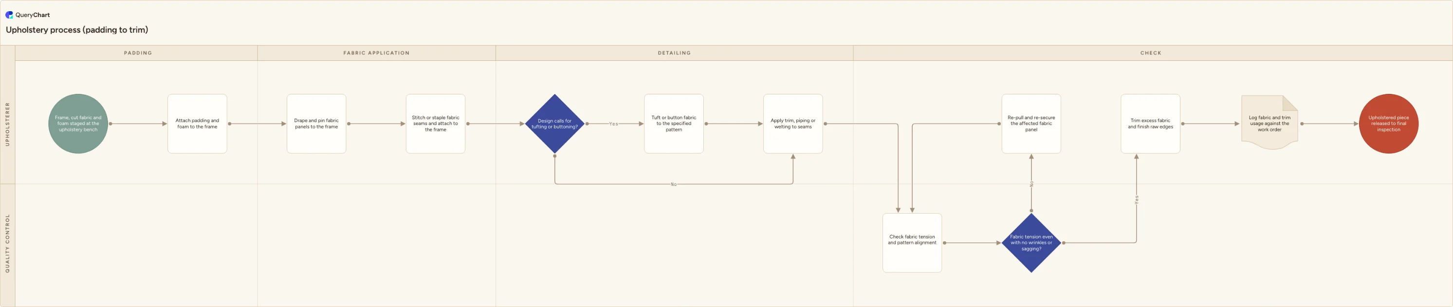
Task: Select 'Re-pull and re-secure' task box
Action: (1031, 124)
